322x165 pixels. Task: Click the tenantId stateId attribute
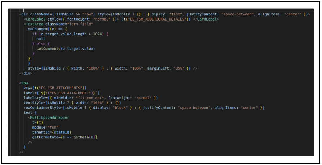(52, 132)
